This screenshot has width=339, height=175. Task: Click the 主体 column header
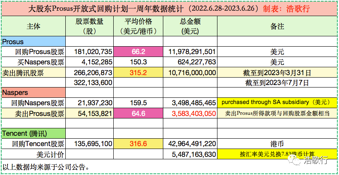pyautogui.click(x=33, y=26)
